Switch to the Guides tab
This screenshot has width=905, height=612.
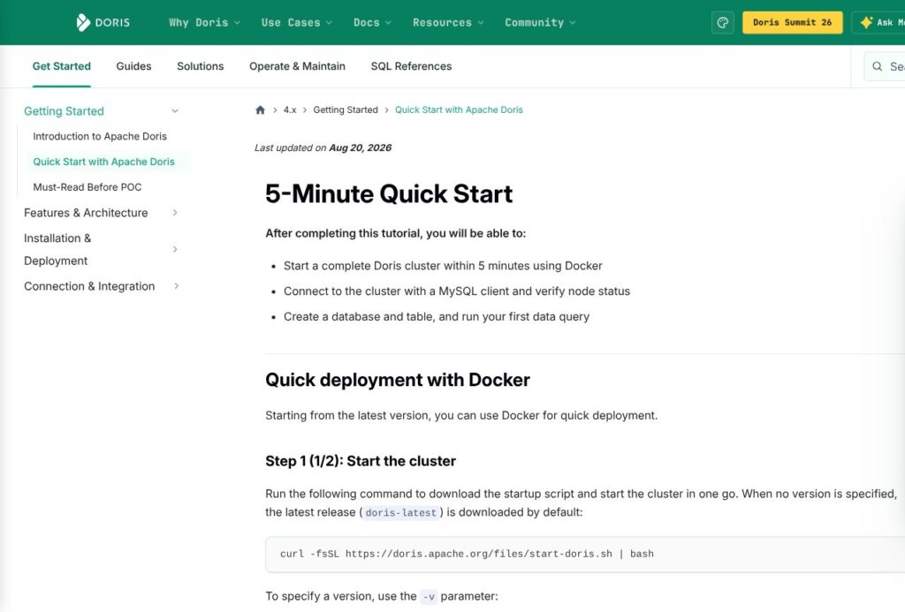point(134,66)
